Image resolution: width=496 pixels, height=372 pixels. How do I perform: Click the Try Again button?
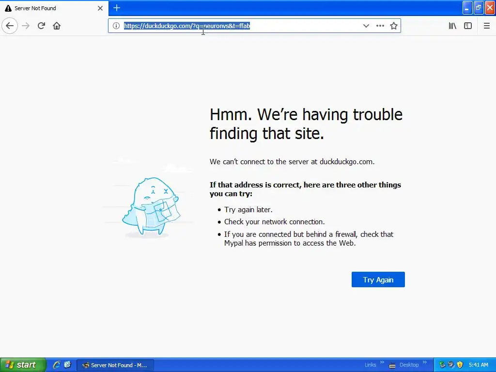click(x=378, y=279)
